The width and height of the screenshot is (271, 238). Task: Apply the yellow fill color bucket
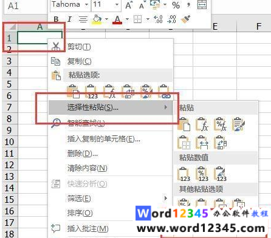point(97,19)
